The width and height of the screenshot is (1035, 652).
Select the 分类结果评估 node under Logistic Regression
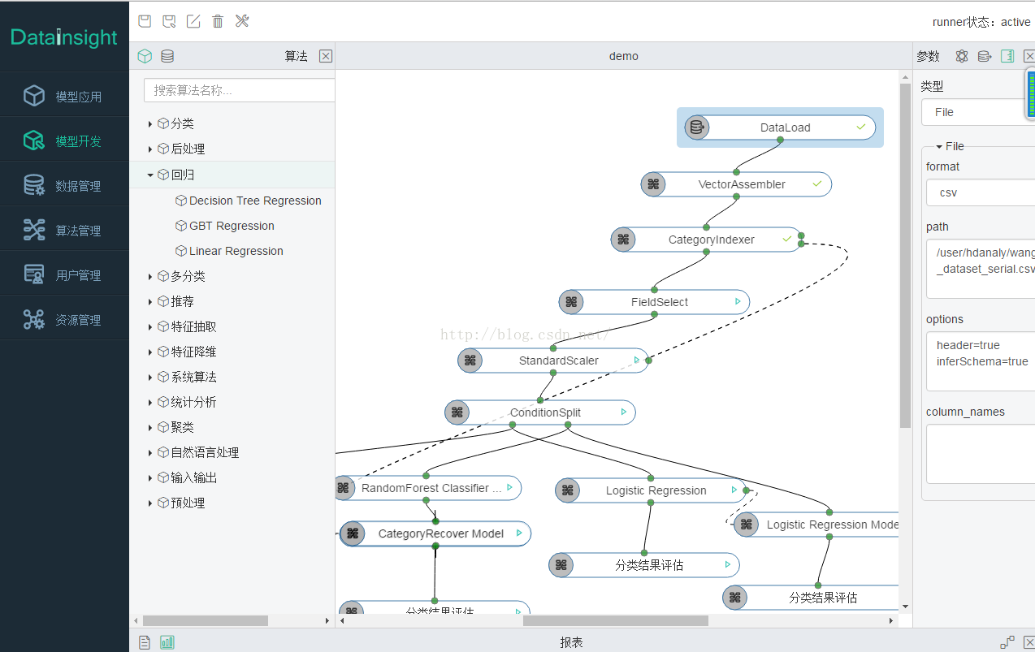(x=644, y=565)
